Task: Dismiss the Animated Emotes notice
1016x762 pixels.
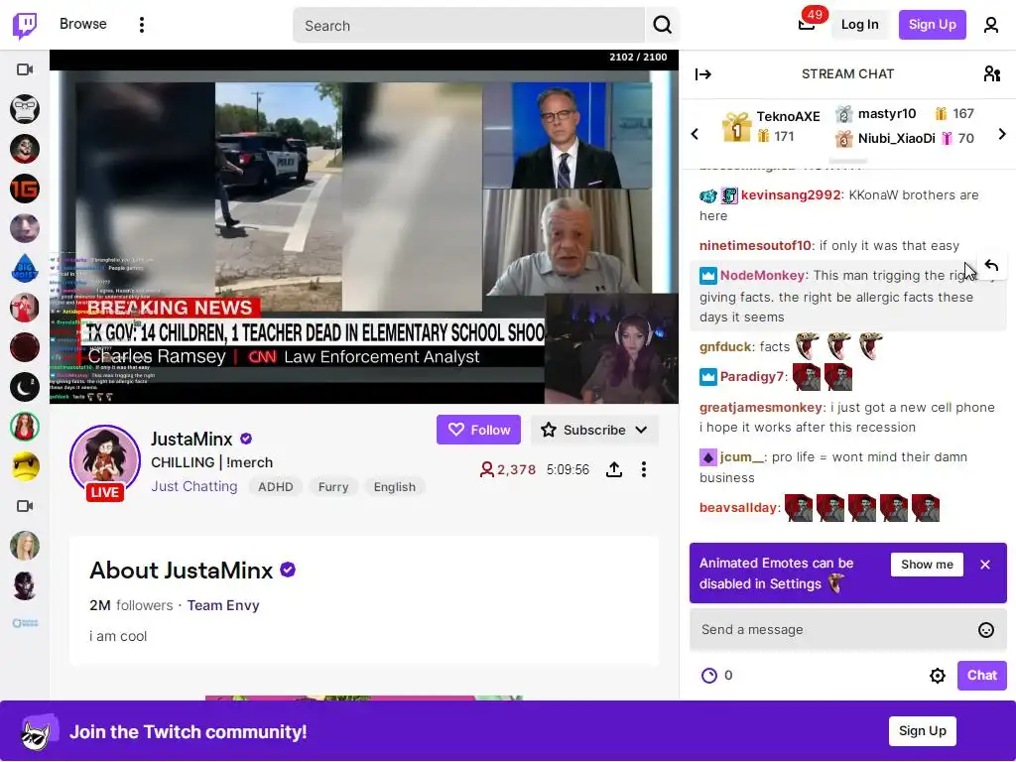Action: point(985,565)
